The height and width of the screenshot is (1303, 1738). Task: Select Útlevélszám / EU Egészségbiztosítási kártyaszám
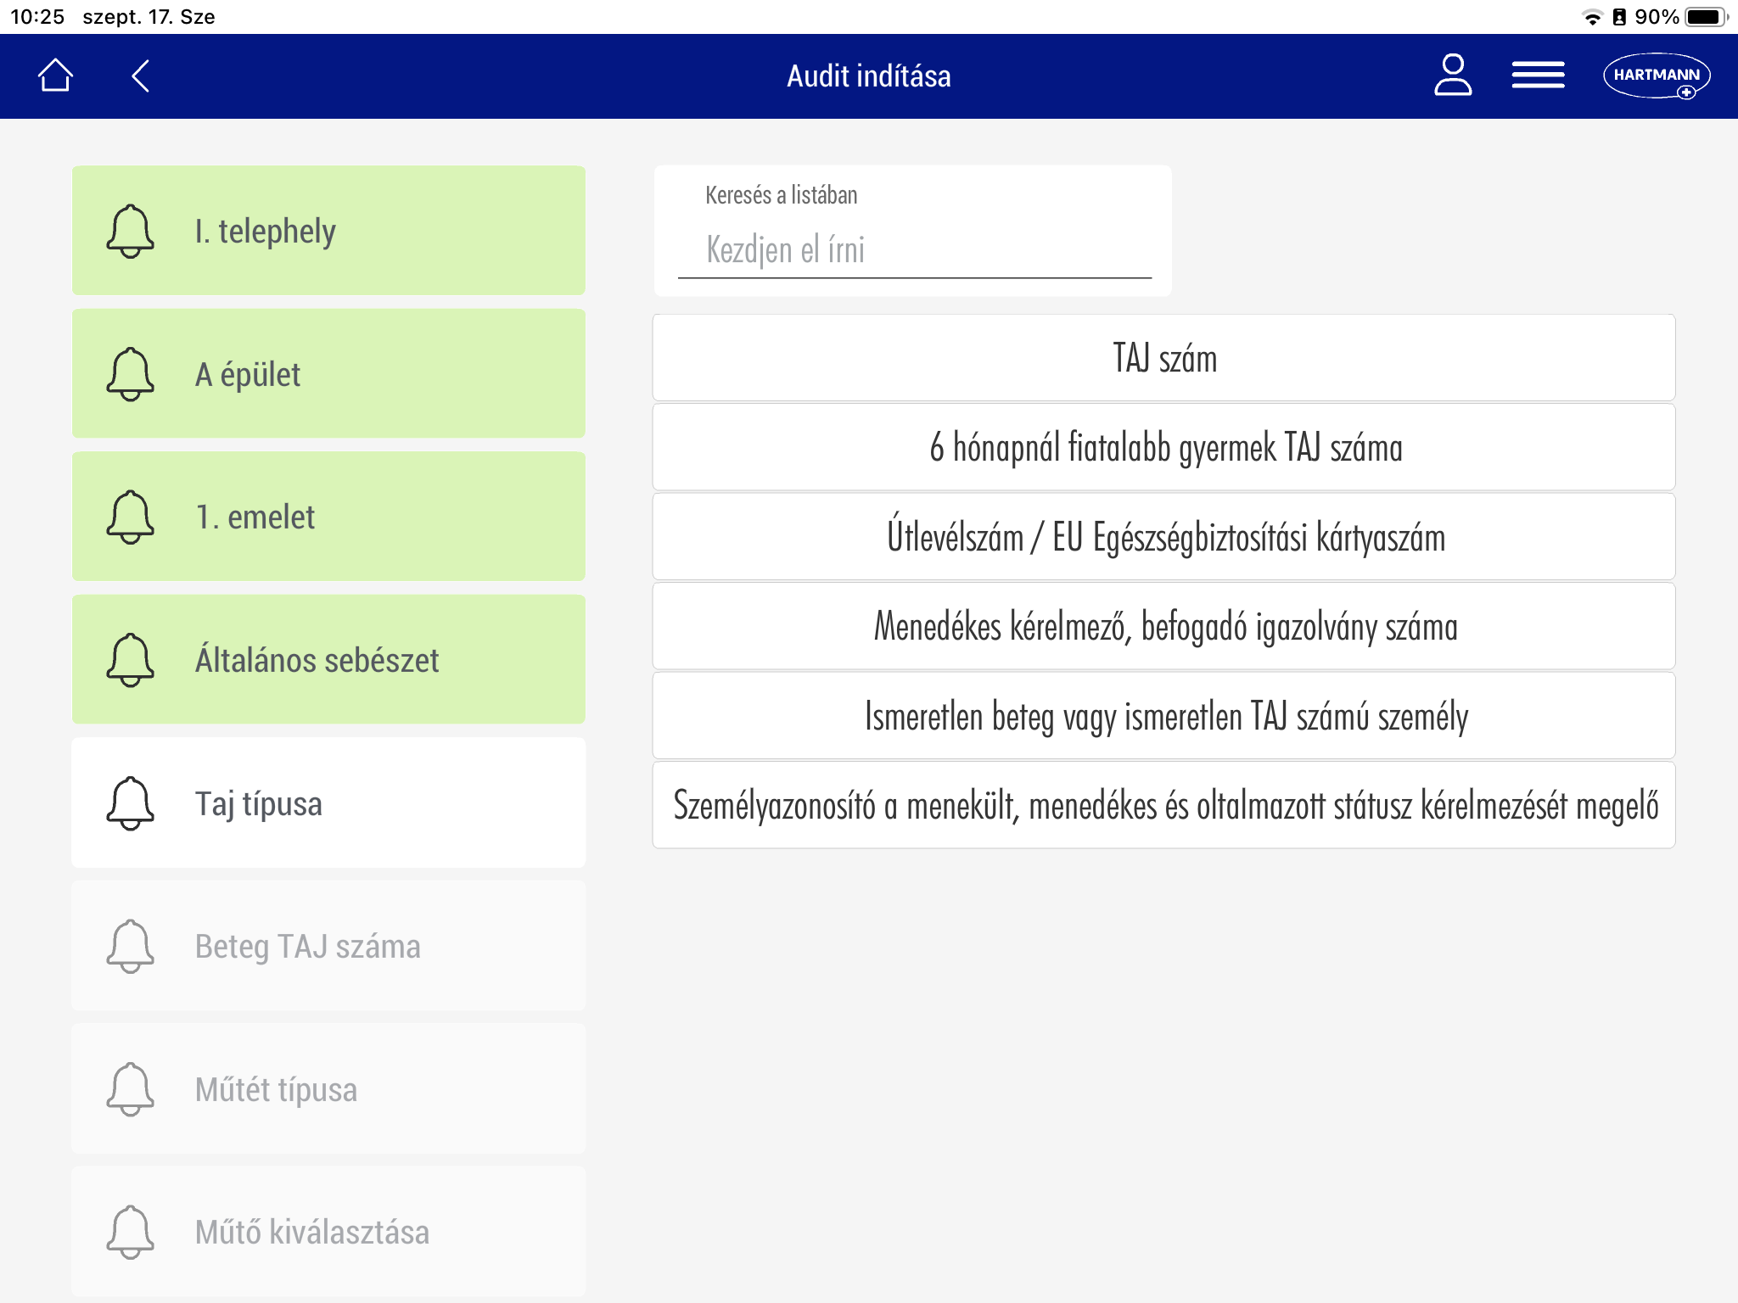click(1163, 537)
